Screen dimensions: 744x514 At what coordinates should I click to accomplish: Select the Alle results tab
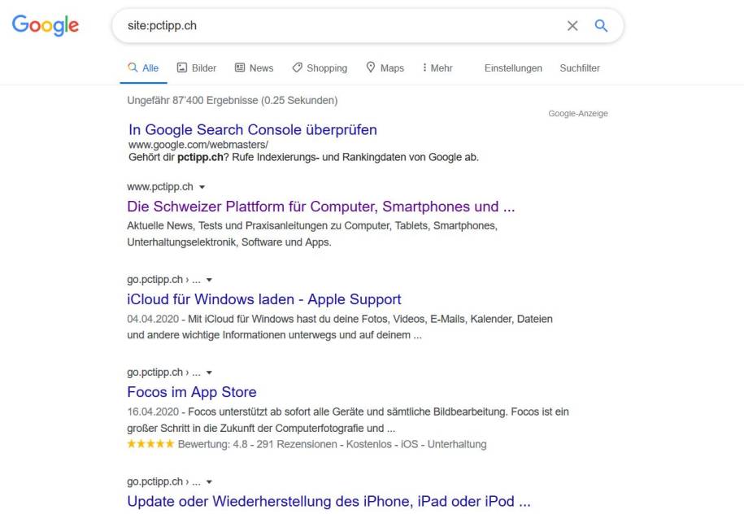click(143, 68)
